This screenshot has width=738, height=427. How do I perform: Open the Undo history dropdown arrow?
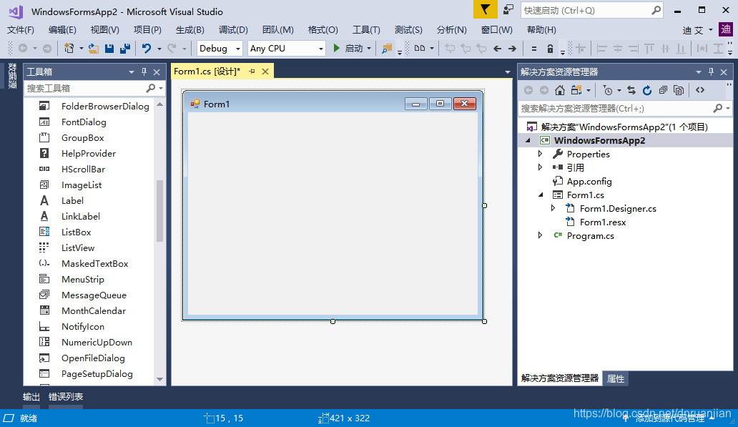point(159,49)
